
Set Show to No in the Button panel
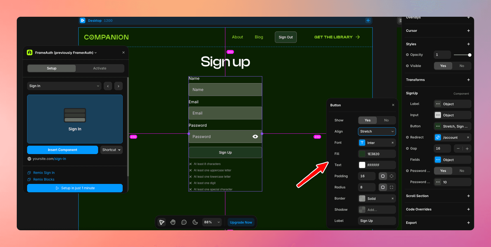[x=386, y=120]
